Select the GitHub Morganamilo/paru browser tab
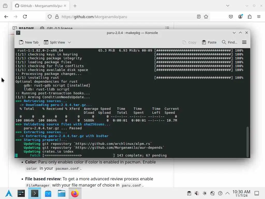Screen dimensions: 265x199 tap(41, 6)
